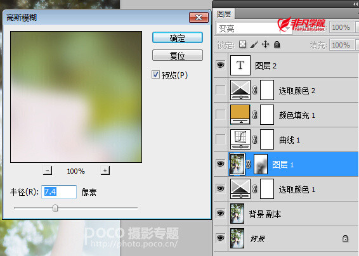Viewport: 359px width, 256px height.
Task: Click the lock position move icon
Action: click(x=265, y=44)
